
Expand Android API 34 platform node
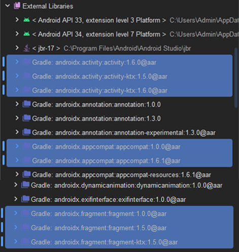(x=17, y=34)
